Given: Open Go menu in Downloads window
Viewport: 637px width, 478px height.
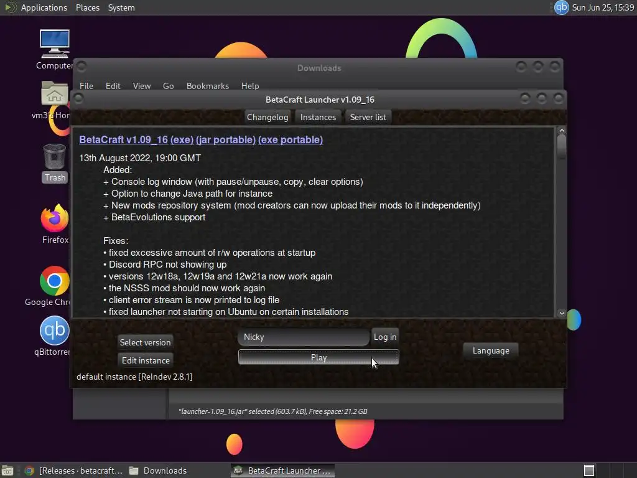Looking at the screenshot, I should [x=168, y=86].
